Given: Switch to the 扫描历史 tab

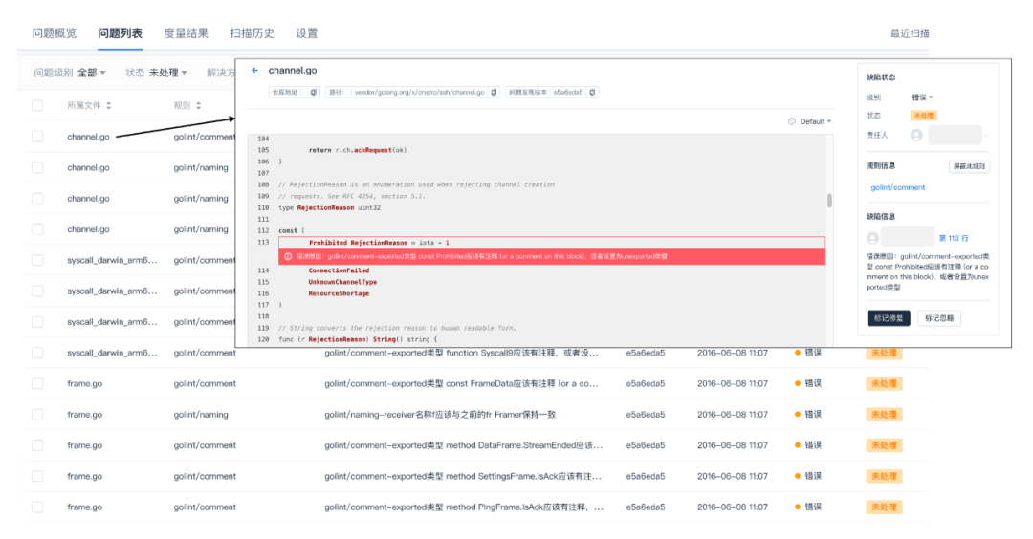Looking at the screenshot, I should 252,33.
